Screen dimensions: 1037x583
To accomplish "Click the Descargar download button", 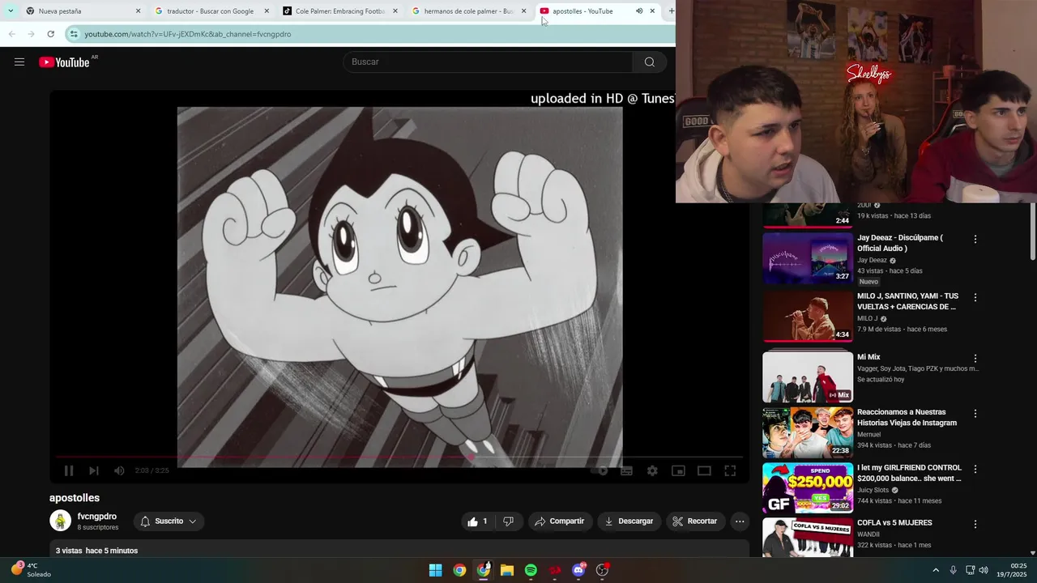I will [x=629, y=521].
